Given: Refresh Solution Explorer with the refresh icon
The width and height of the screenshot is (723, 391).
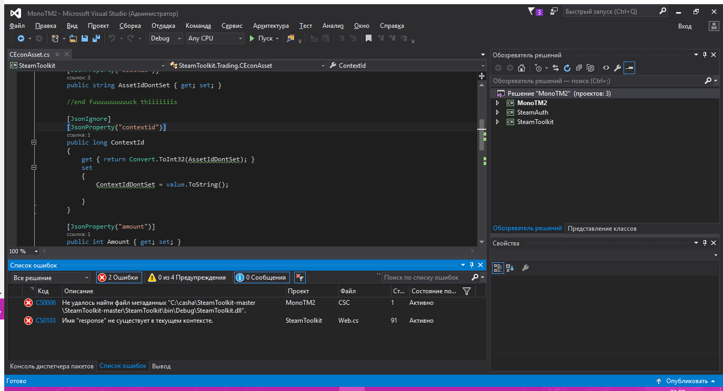Looking at the screenshot, I should pyautogui.click(x=567, y=68).
